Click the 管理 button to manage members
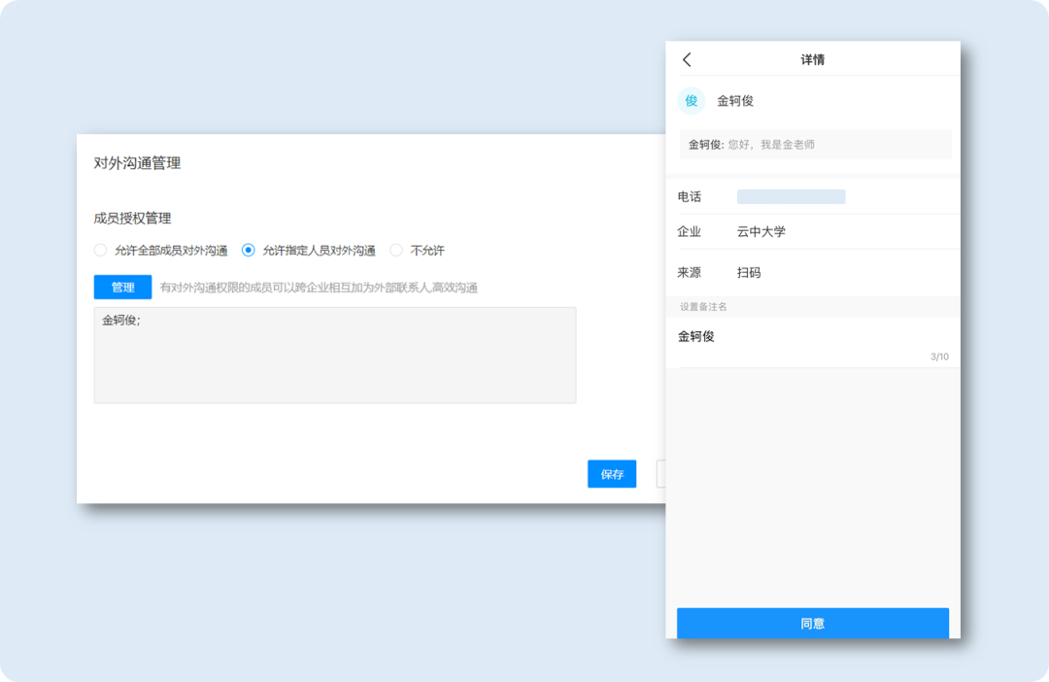Image resolution: width=1049 pixels, height=682 pixels. [121, 287]
